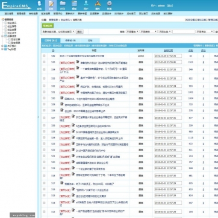Tick the checkbox for row ID 523
This screenshot has width=218, height=218.
tap(44, 144)
